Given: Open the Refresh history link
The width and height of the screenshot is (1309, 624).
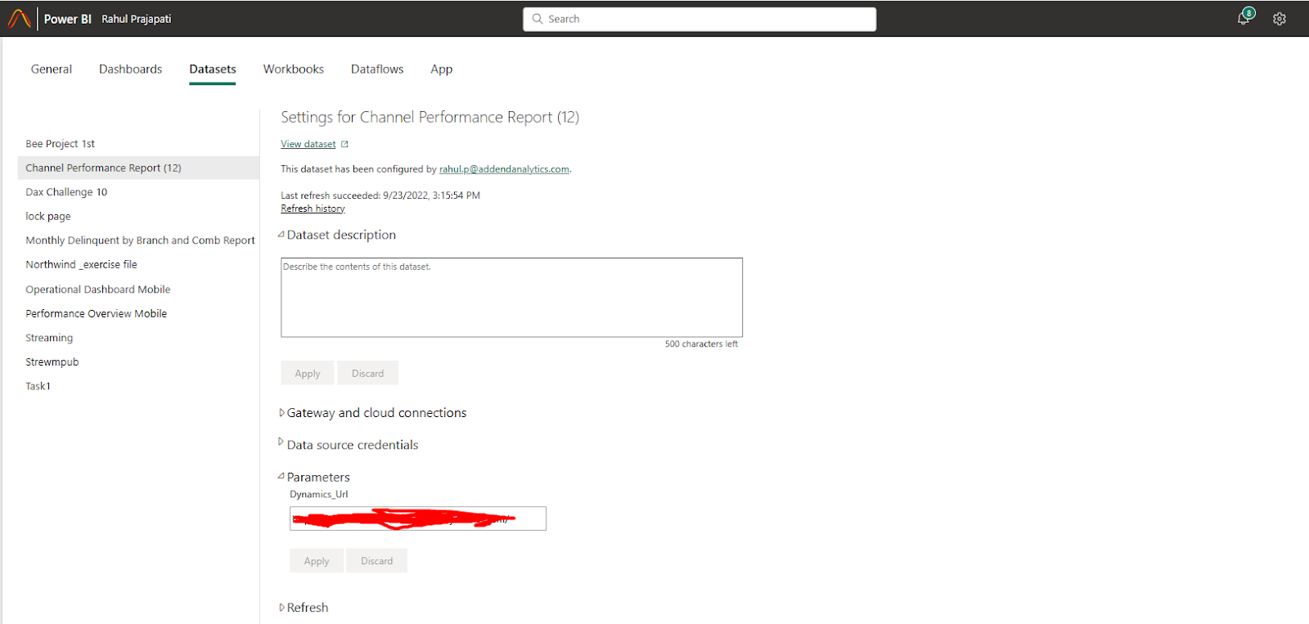Looking at the screenshot, I should (313, 209).
